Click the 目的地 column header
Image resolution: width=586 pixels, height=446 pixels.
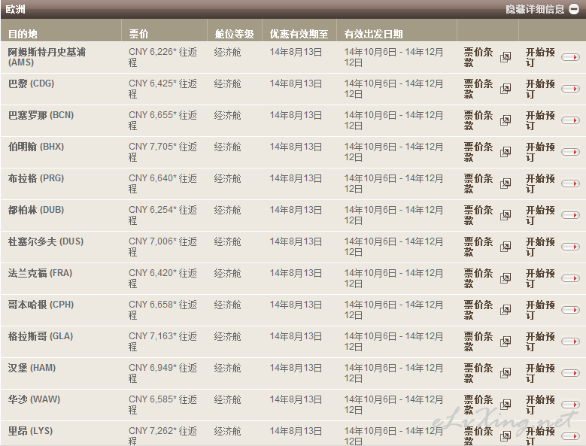point(23,34)
